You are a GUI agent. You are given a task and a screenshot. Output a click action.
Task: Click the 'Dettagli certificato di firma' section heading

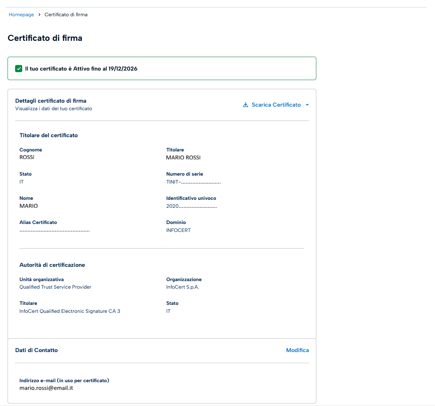point(50,101)
